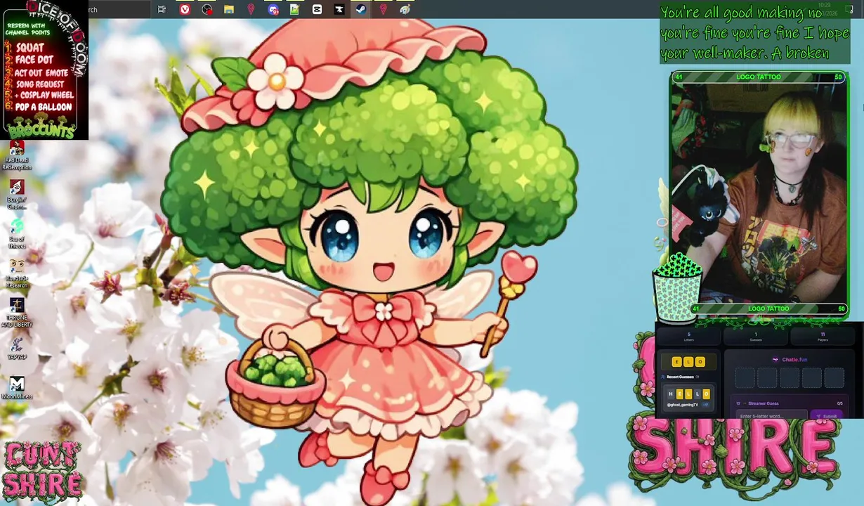Open OBS Studio taskbar icon

coord(207,9)
